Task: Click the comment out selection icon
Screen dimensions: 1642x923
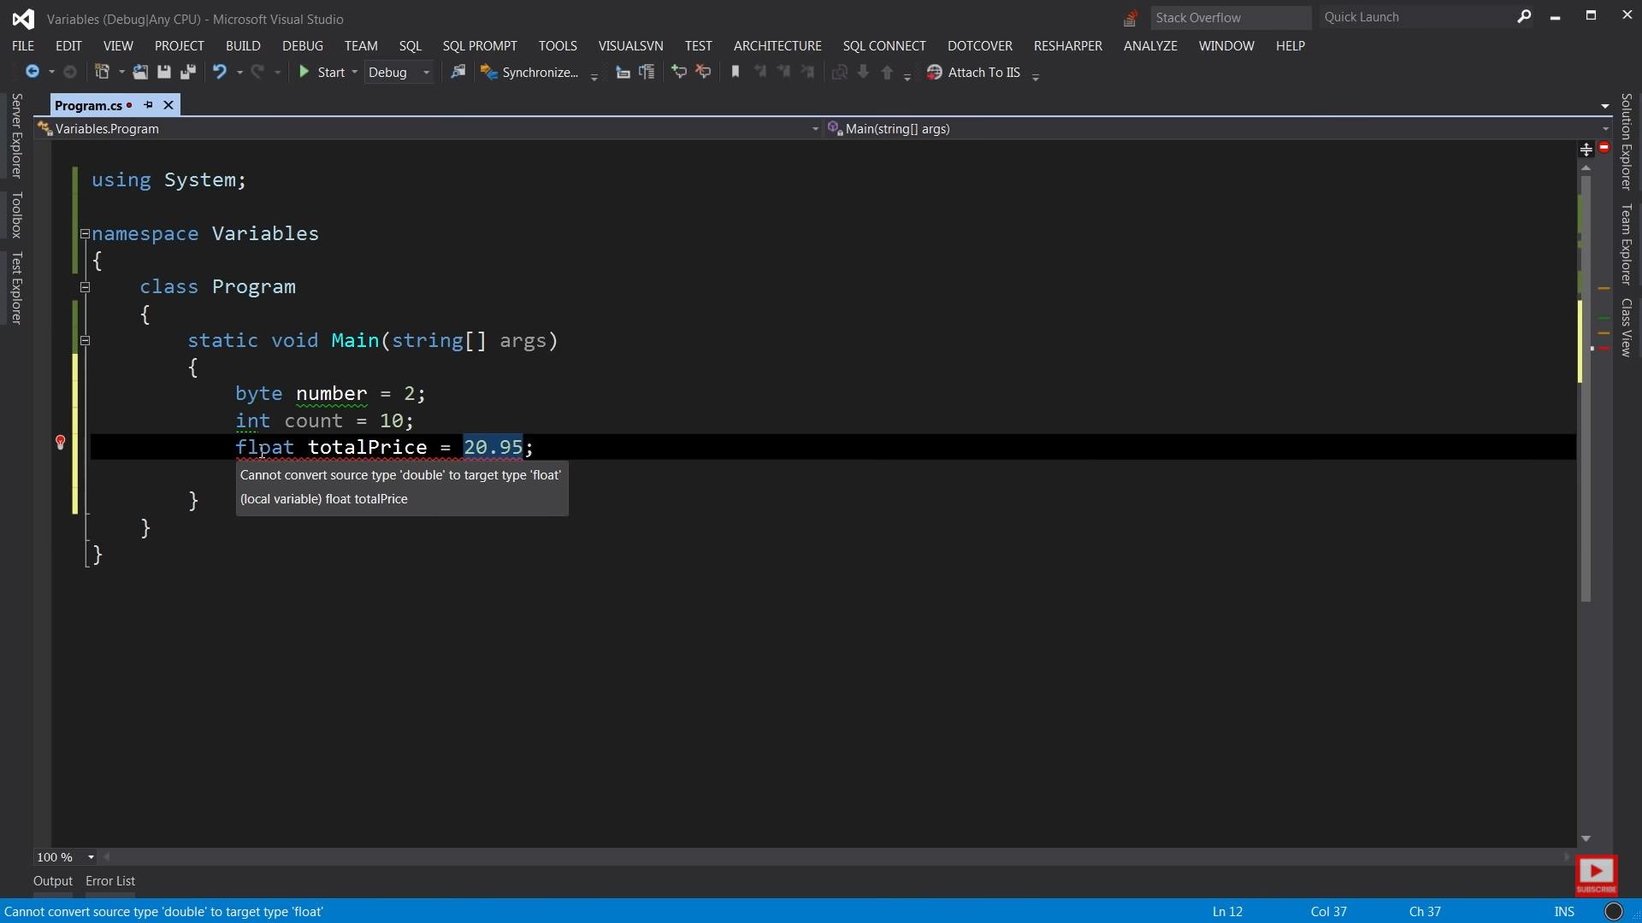Action: pyautogui.click(x=679, y=73)
